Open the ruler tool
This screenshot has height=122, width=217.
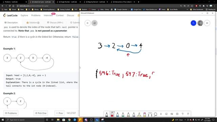[150, 115]
